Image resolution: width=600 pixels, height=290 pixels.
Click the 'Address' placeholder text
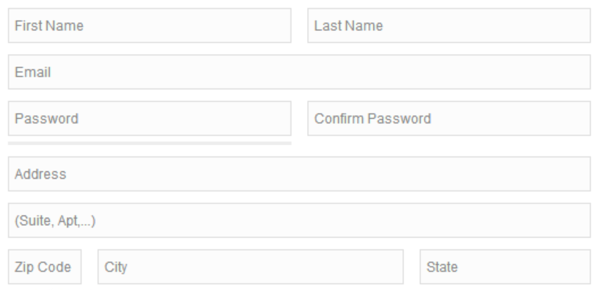(40, 174)
